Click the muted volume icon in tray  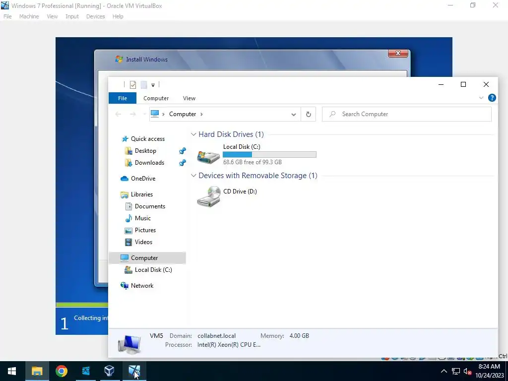coord(467,371)
